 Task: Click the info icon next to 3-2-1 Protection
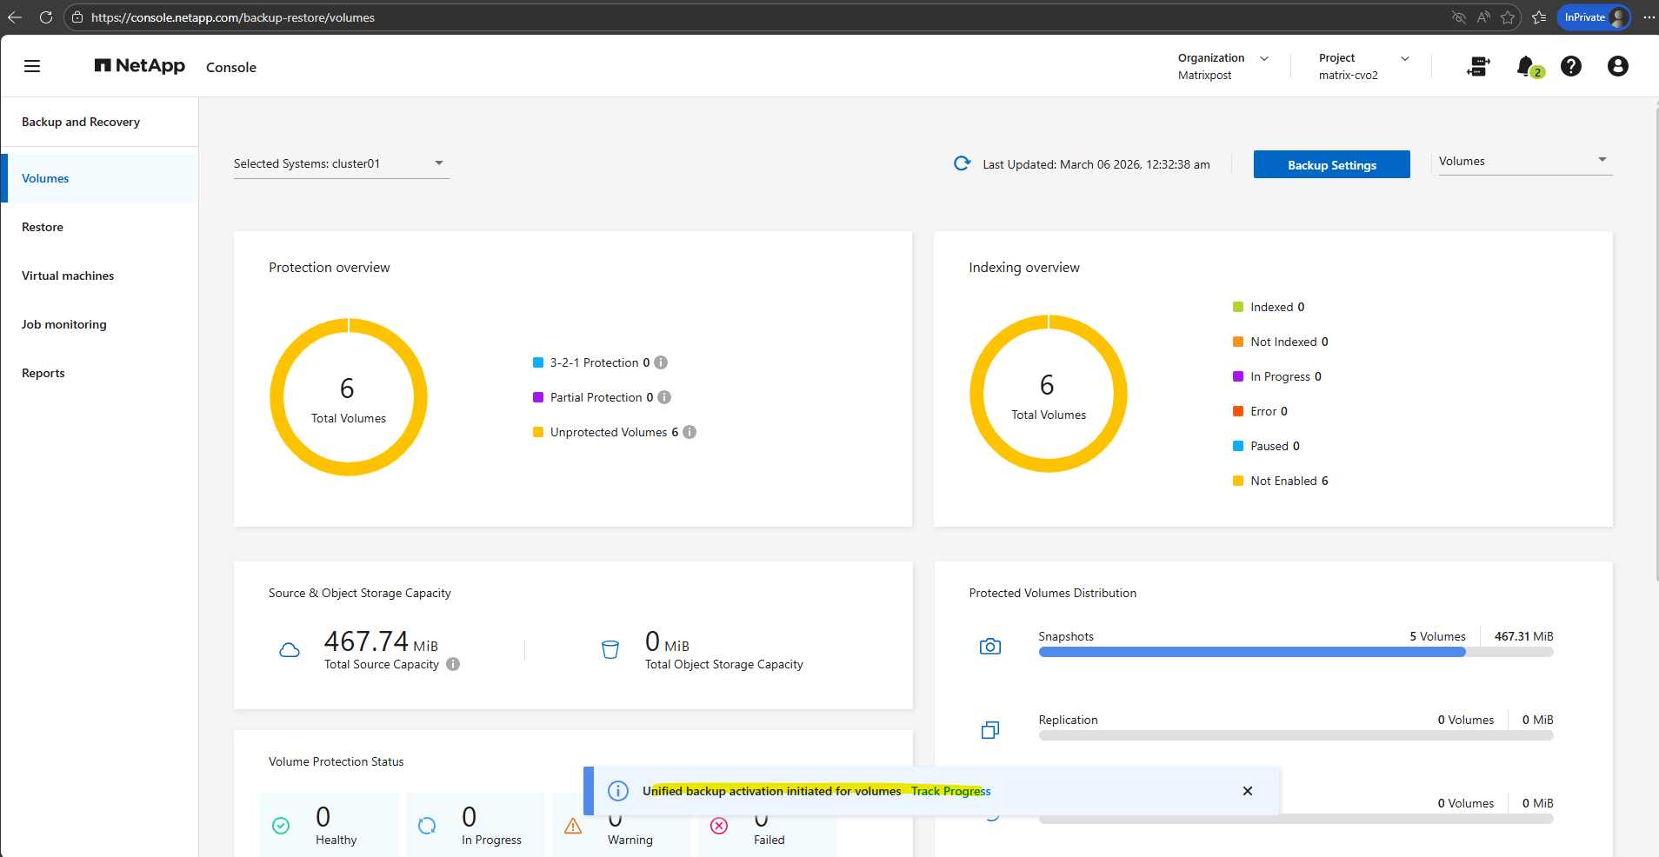(661, 362)
